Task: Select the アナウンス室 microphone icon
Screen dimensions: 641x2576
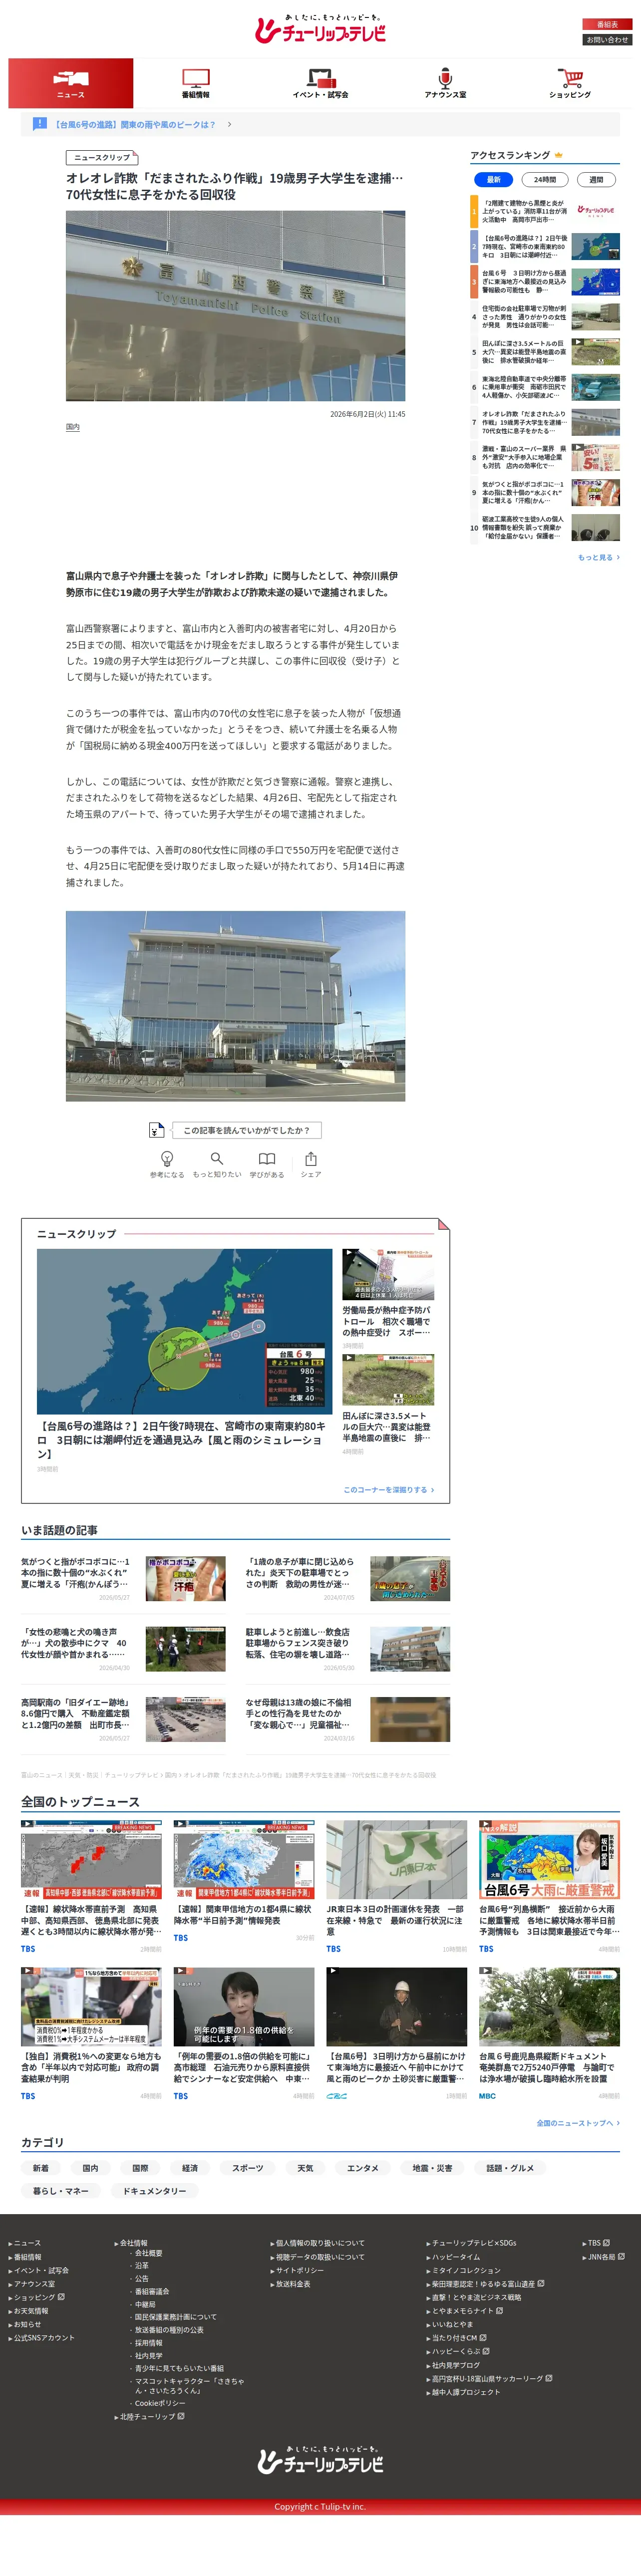Action: (445, 78)
